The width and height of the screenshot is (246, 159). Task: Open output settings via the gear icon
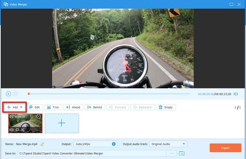pos(114,144)
